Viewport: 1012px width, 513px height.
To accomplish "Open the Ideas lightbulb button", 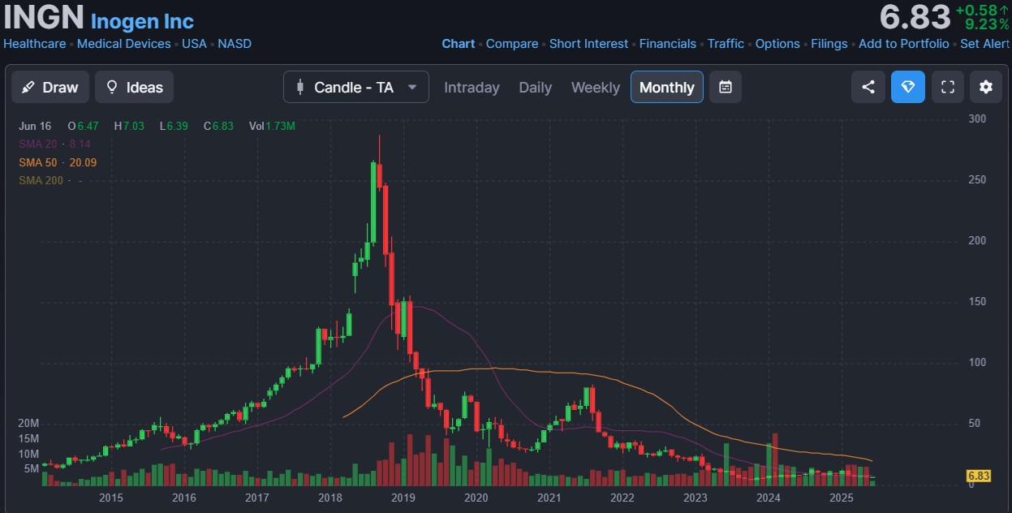I will 134,87.
